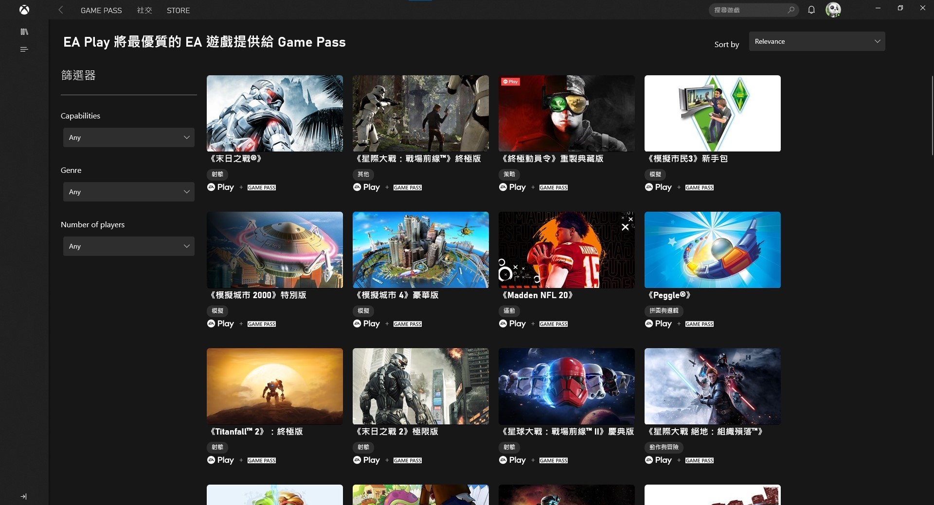This screenshot has width=934, height=505.
Task: Click the vertical scrollbar on the right
Action: pyautogui.click(x=932, y=116)
